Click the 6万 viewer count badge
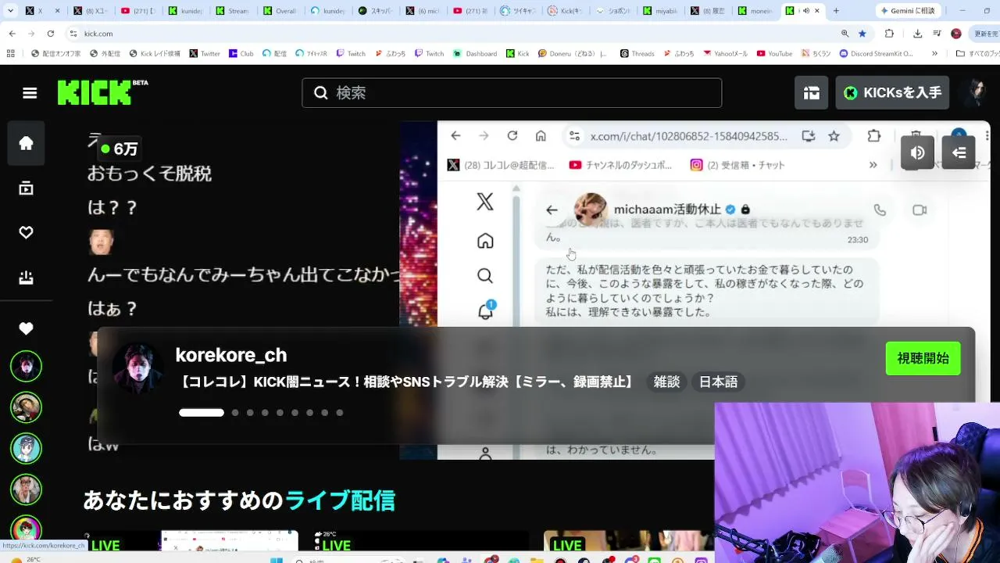Screen dimensions: 1000x563 (120, 149)
